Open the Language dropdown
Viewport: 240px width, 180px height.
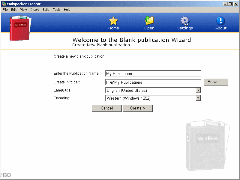coord(198,90)
